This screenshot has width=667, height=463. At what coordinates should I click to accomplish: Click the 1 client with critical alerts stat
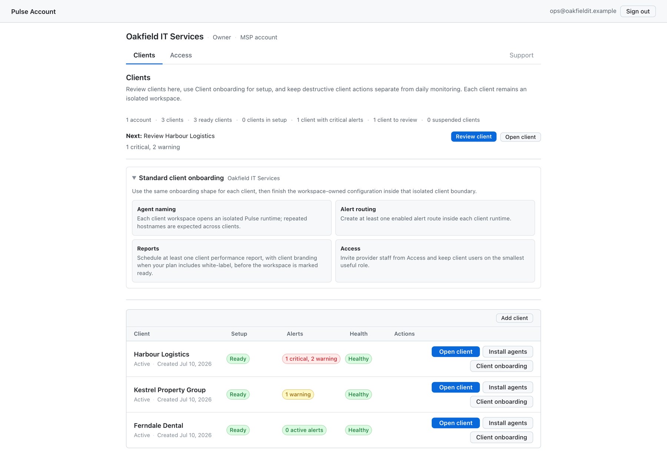(330, 120)
